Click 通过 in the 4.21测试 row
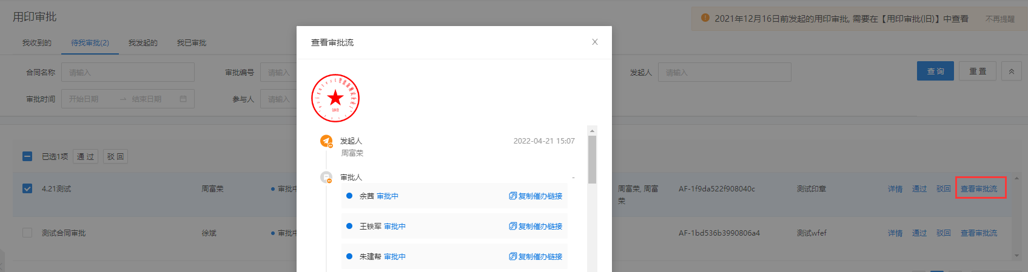The height and width of the screenshot is (272, 1028). [919, 189]
